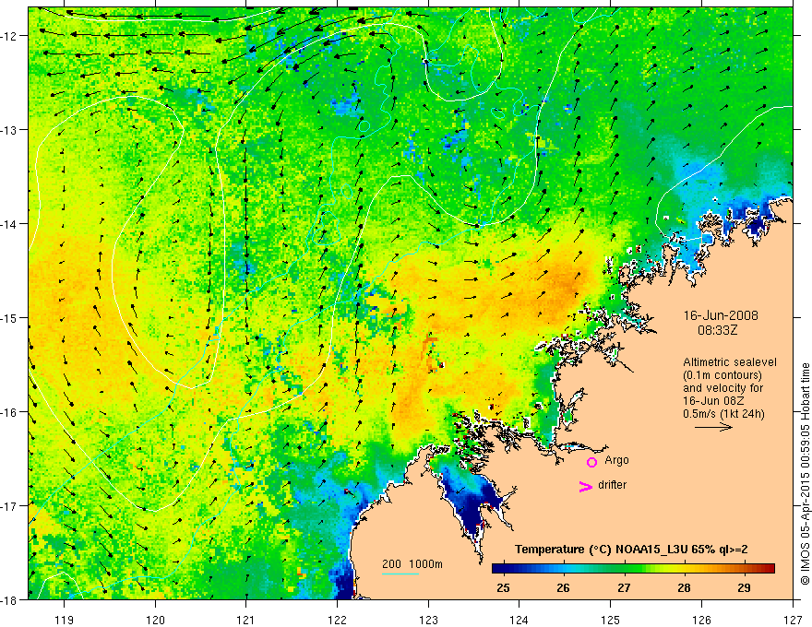Click the dark blue end of temperature colorbar
Image resolution: width=812 pixels, height=627 pixels.
[496, 568]
